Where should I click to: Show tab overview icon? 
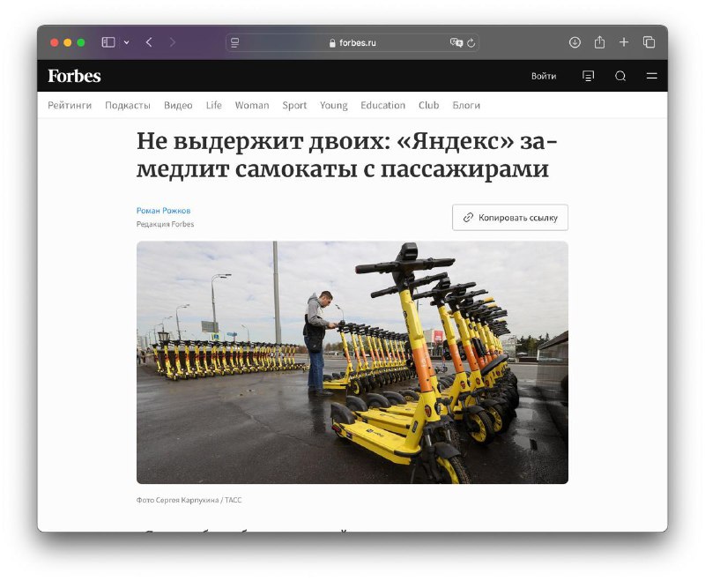tap(649, 42)
